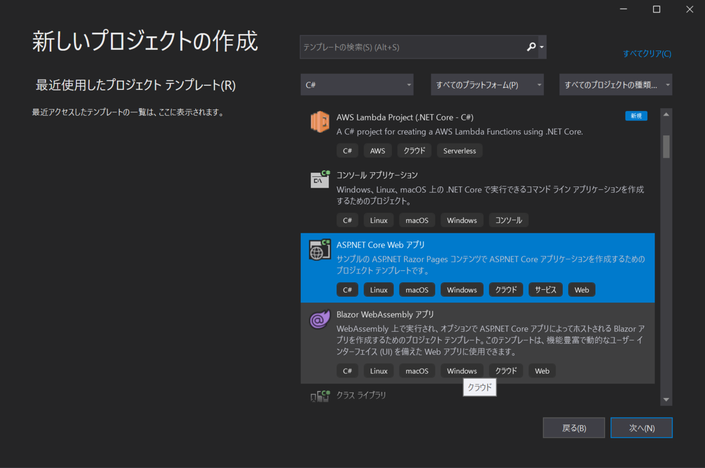Click the 戻る(B) button

coord(574,428)
